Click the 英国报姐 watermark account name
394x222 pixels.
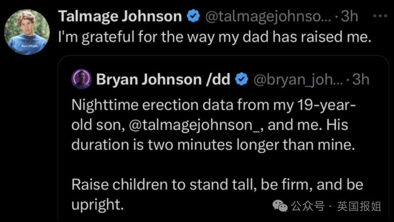click(x=359, y=206)
